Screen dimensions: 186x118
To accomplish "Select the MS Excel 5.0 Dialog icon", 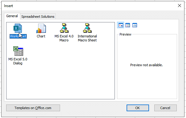I will [x=18, y=51].
